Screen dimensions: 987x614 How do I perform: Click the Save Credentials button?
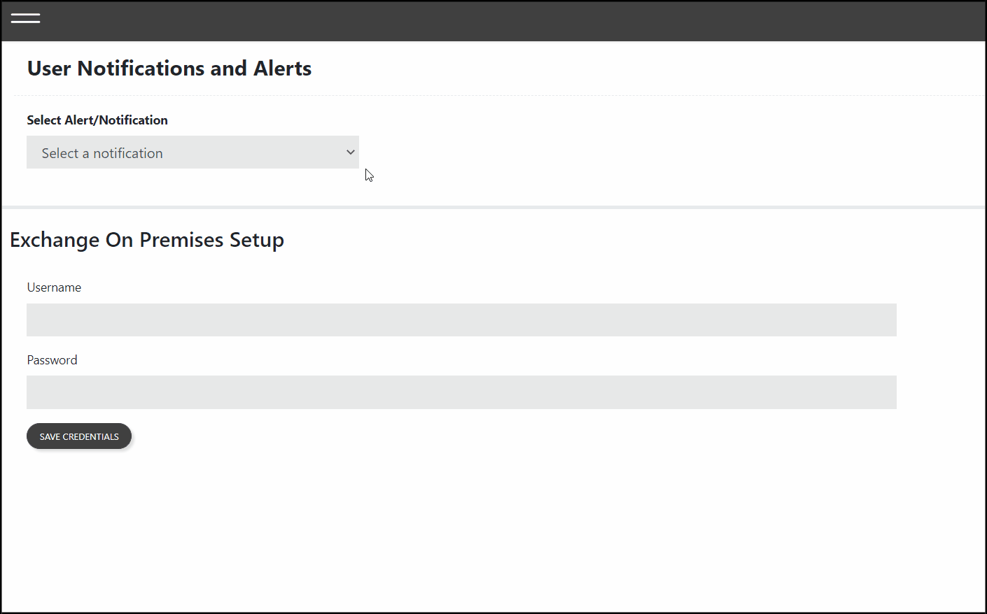point(79,436)
